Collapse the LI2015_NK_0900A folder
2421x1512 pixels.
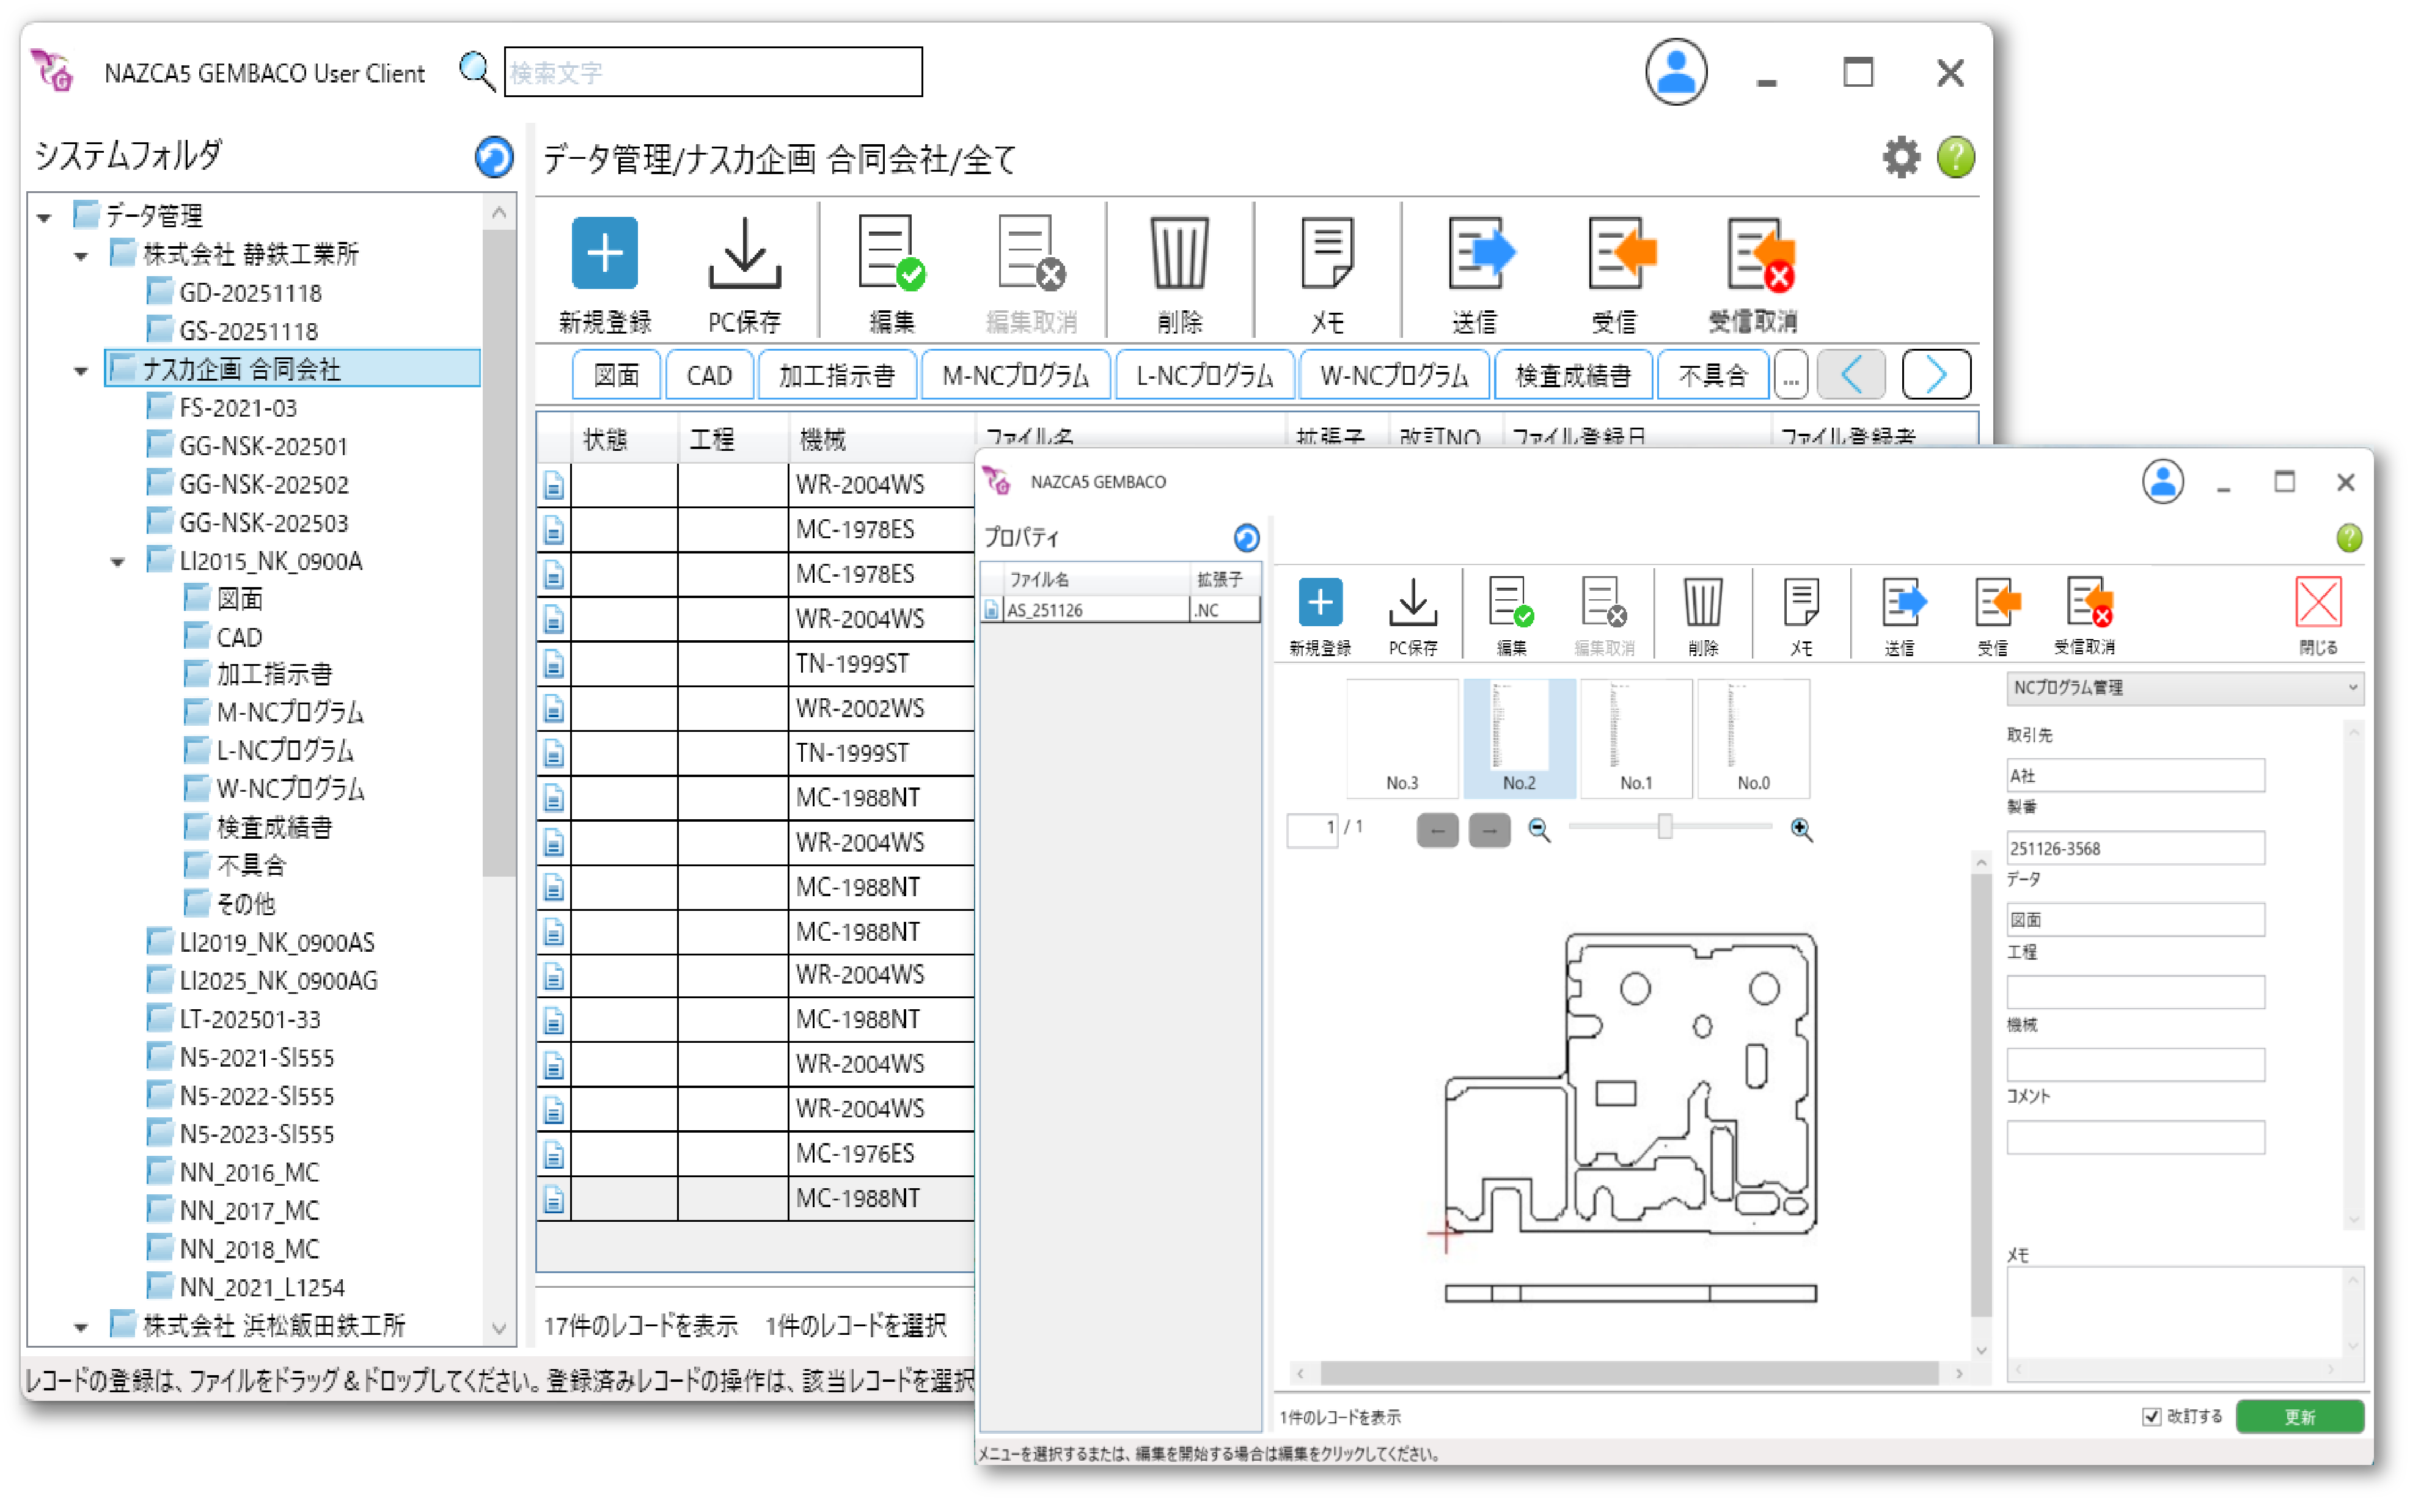click(x=118, y=562)
